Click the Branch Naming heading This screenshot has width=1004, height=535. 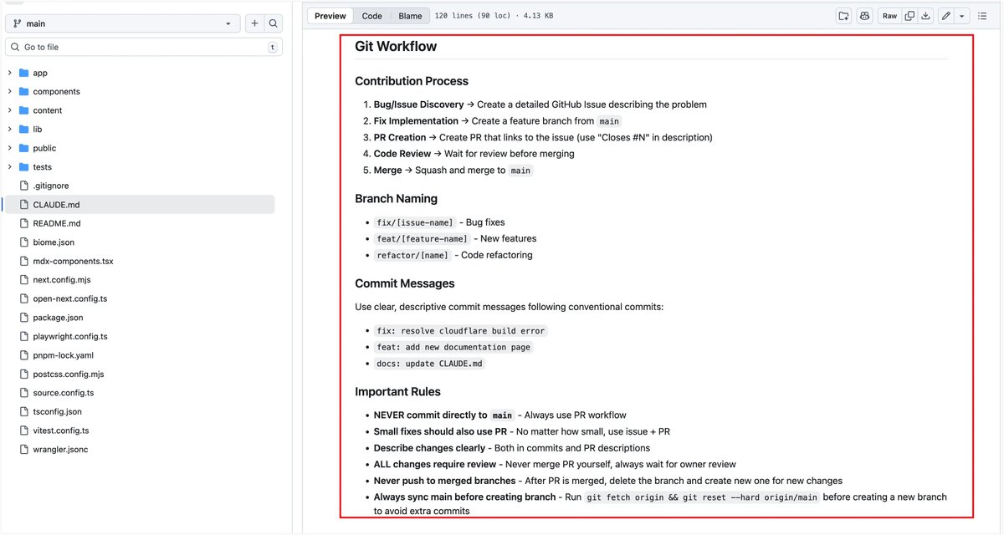pos(397,198)
